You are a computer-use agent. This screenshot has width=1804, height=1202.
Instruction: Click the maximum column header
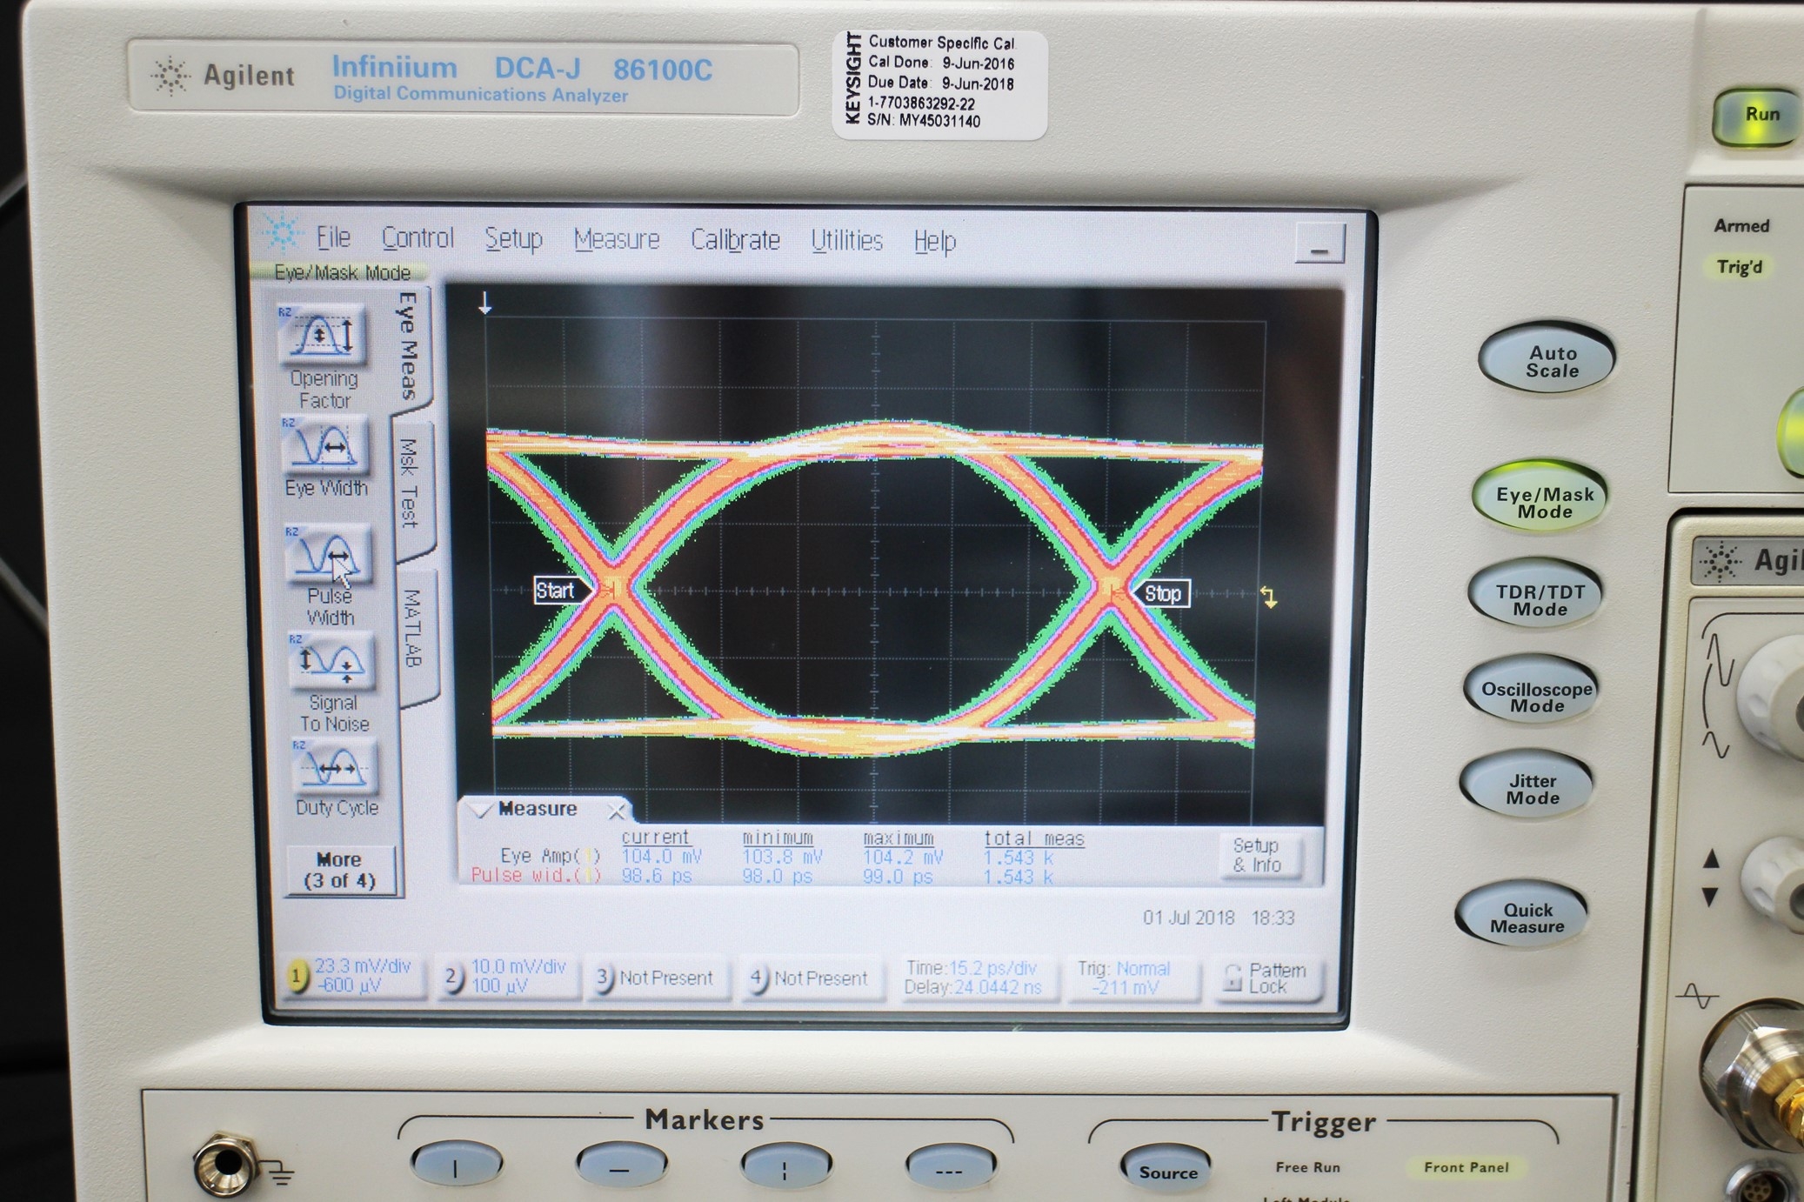point(898,838)
